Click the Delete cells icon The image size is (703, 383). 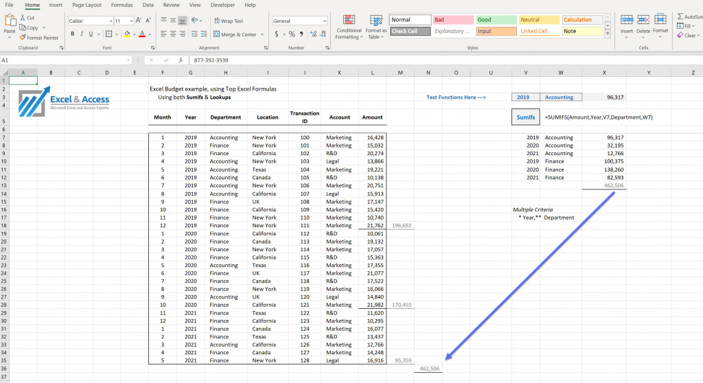click(x=643, y=20)
